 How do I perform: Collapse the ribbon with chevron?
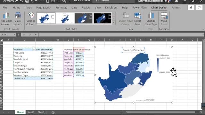click(x=203, y=29)
